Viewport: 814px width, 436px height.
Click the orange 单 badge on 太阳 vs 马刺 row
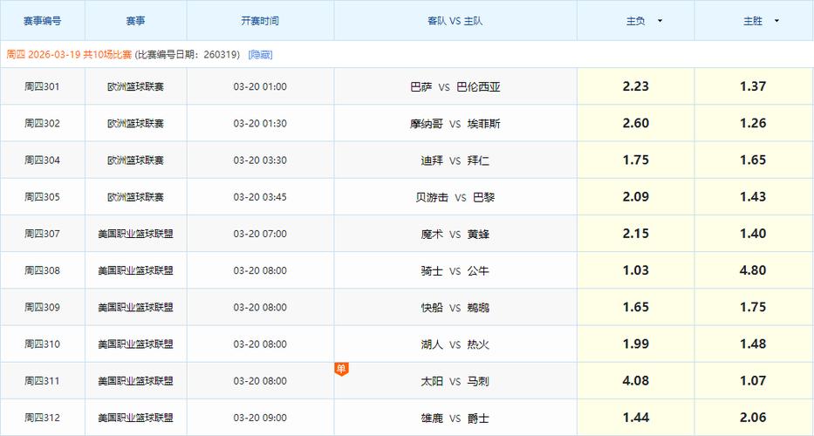[x=341, y=369]
